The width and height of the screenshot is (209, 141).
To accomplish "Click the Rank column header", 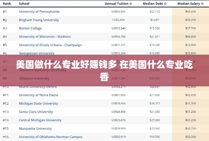I will [7, 4].
